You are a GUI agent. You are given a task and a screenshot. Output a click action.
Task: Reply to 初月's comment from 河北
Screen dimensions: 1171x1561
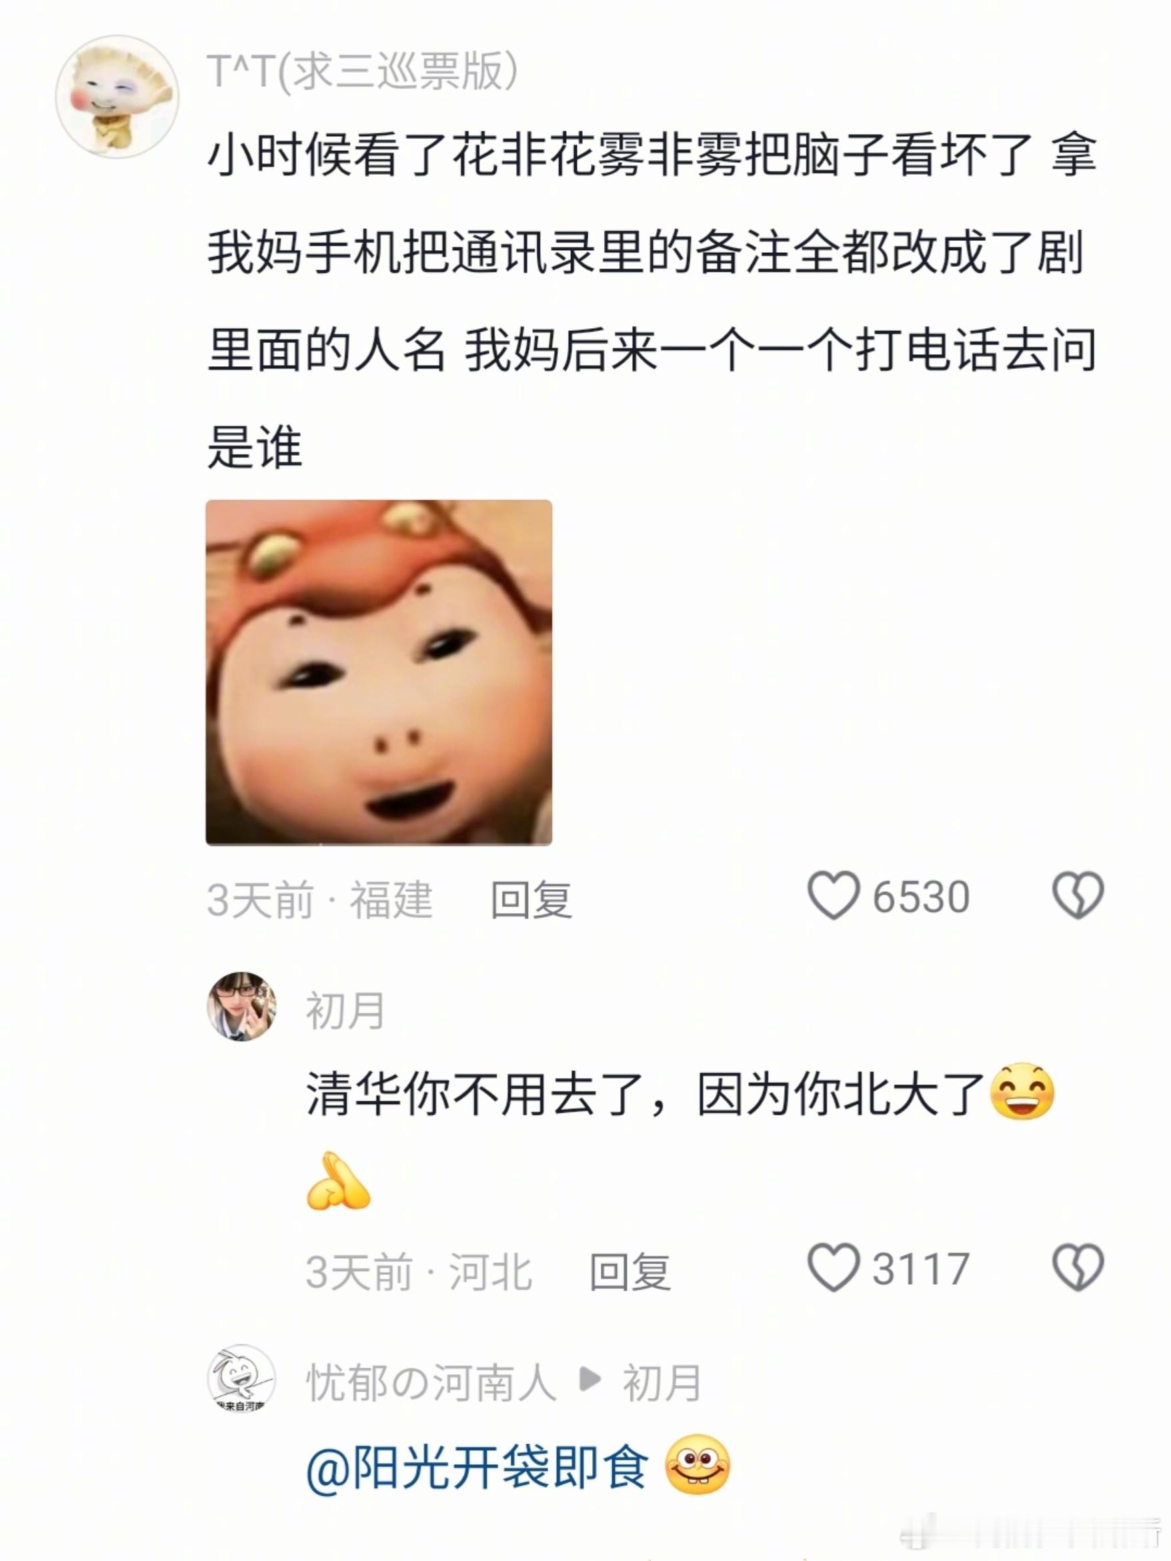tap(630, 1271)
